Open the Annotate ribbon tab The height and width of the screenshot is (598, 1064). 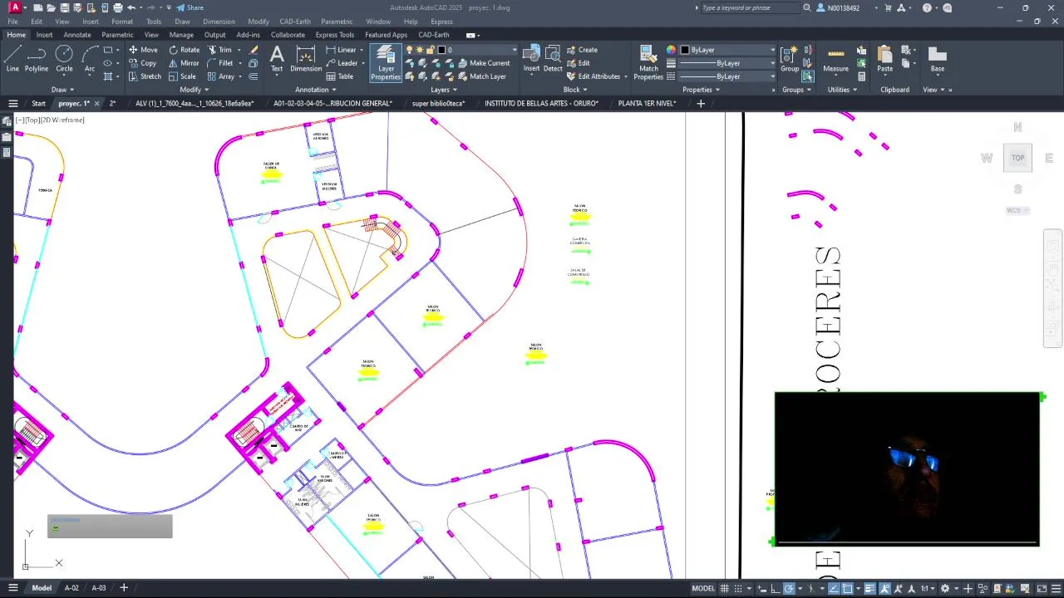point(77,35)
